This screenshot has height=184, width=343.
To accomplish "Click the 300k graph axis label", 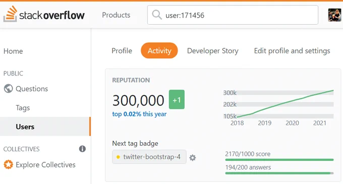I will [230, 93].
